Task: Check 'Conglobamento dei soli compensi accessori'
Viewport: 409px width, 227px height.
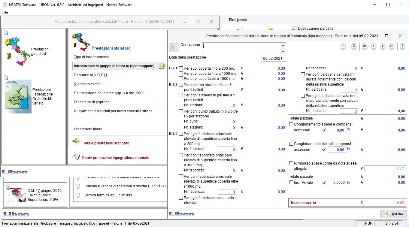Action: [291, 144]
